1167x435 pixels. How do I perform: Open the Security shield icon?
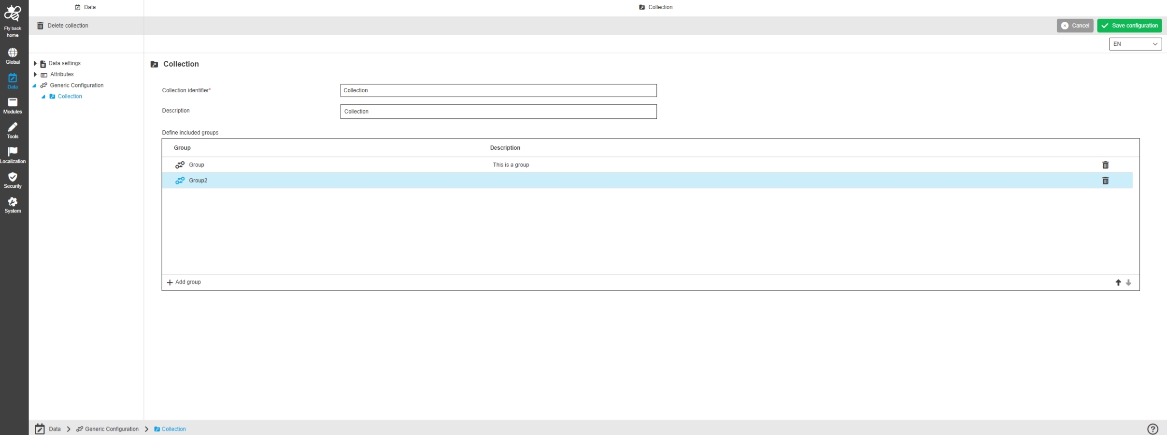pos(13,177)
